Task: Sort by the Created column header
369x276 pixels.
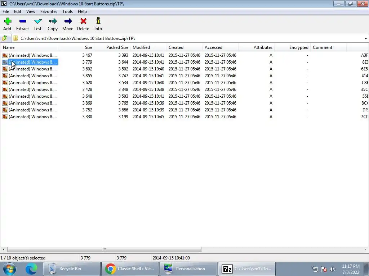Action: [x=184, y=47]
